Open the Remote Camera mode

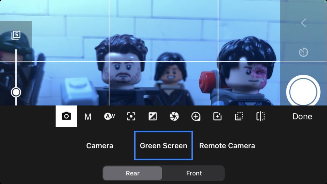point(227,146)
